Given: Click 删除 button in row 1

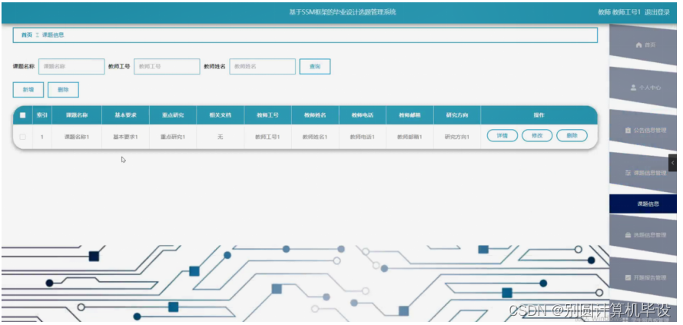Looking at the screenshot, I should [572, 135].
